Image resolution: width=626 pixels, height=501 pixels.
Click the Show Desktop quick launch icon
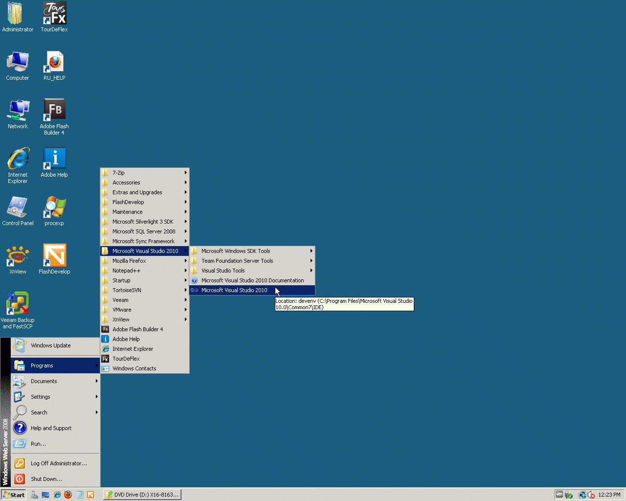[45, 495]
